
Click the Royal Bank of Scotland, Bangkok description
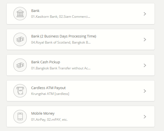(x=61, y=42)
